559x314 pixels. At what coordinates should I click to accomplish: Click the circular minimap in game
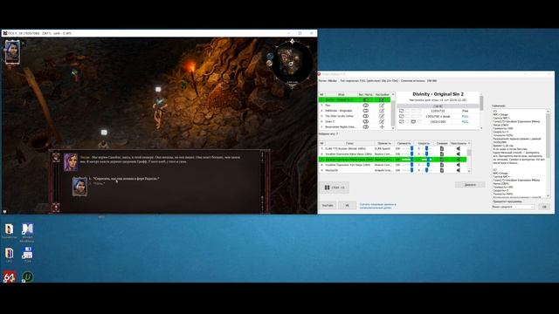[x=293, y=64]
